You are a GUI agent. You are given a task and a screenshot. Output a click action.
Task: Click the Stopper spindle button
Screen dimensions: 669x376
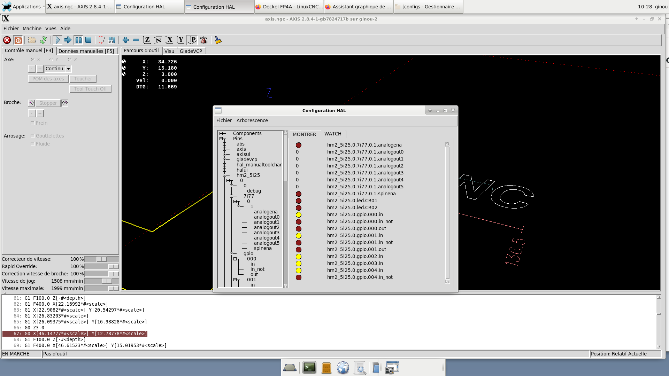48,103
